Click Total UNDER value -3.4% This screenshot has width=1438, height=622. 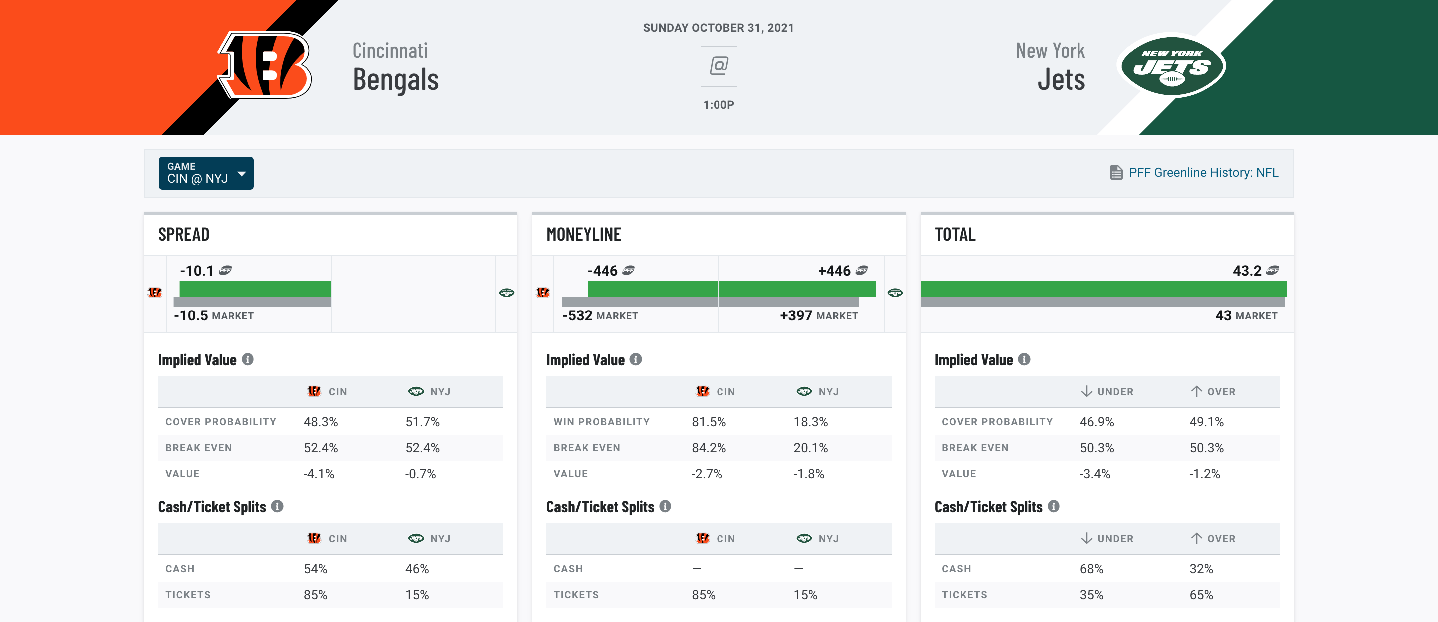[x=1095, y=474]
